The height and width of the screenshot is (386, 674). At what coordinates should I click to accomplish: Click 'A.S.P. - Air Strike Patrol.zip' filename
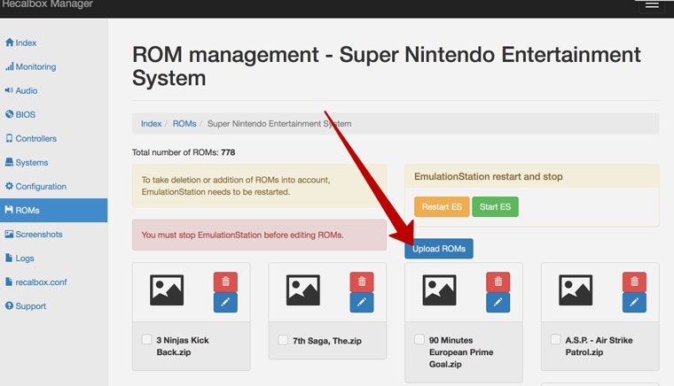pos(599,346)
